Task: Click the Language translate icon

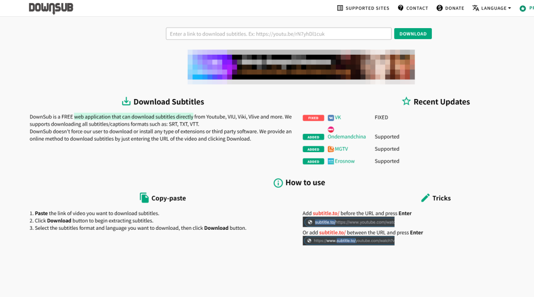Action: click(x=476, y=8)
